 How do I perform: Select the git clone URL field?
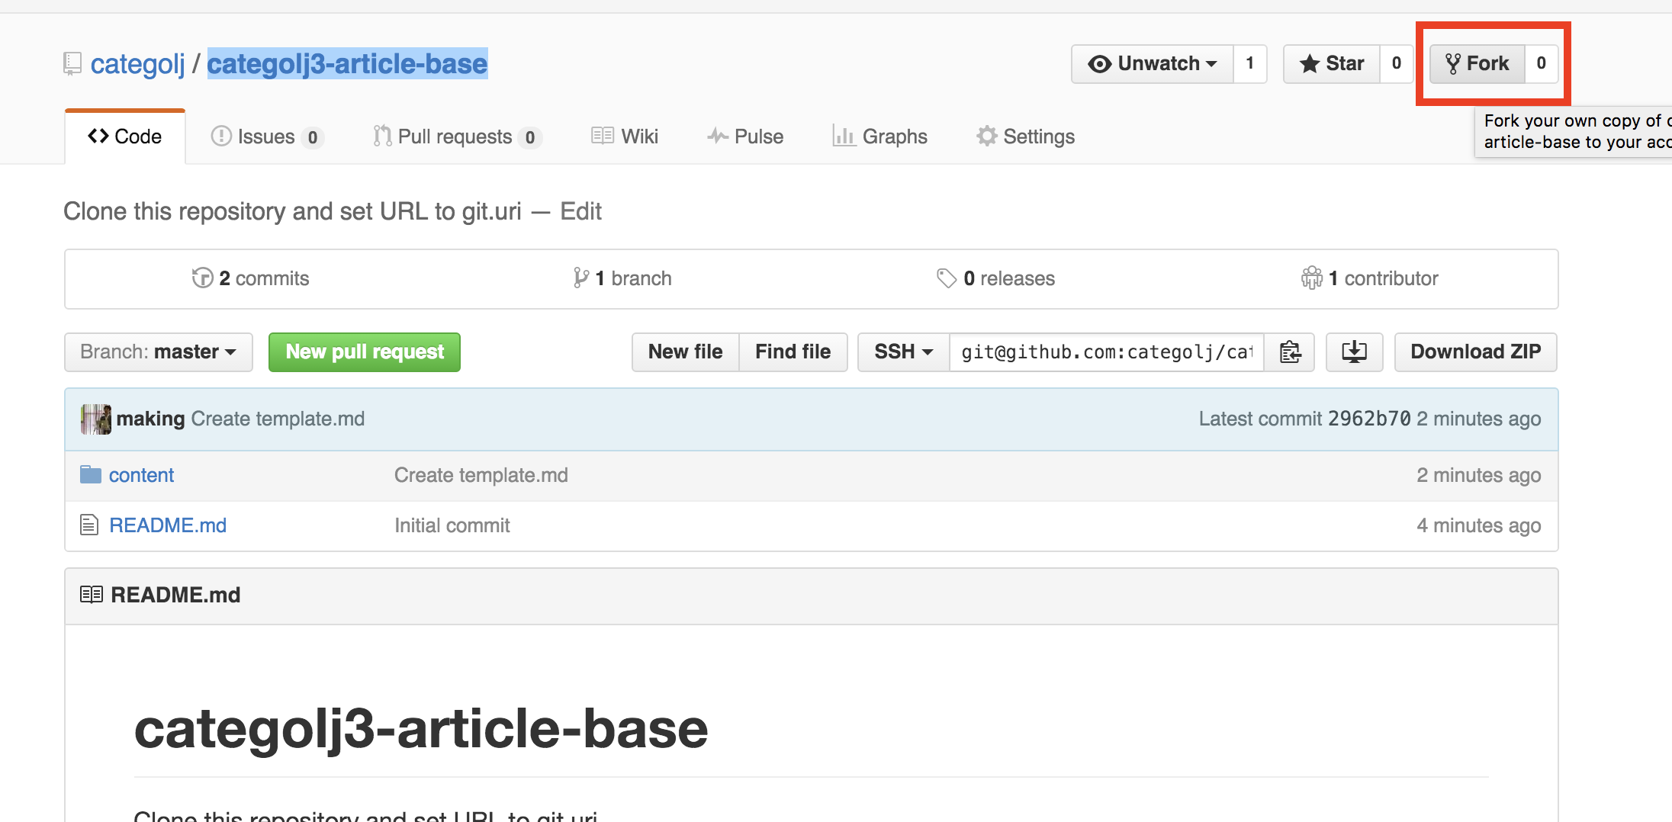(1106, 352)
